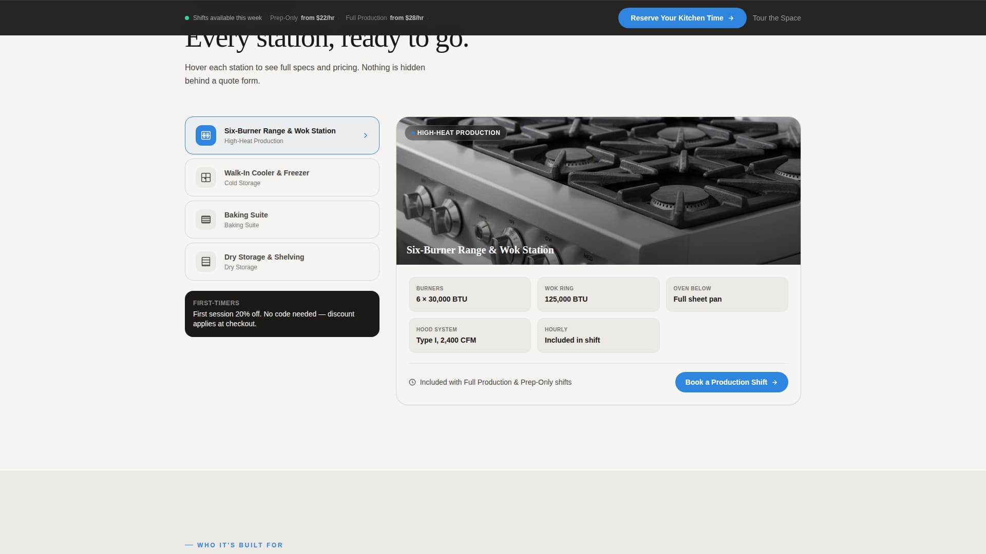Image resolution: width=986 pixels, height=554 pixels.
Task: Select the Prep-Only pricing option in the header
Action: coord(283,17)
